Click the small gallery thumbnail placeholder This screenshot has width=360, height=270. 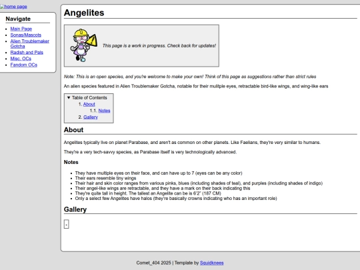tap(67, 224)
